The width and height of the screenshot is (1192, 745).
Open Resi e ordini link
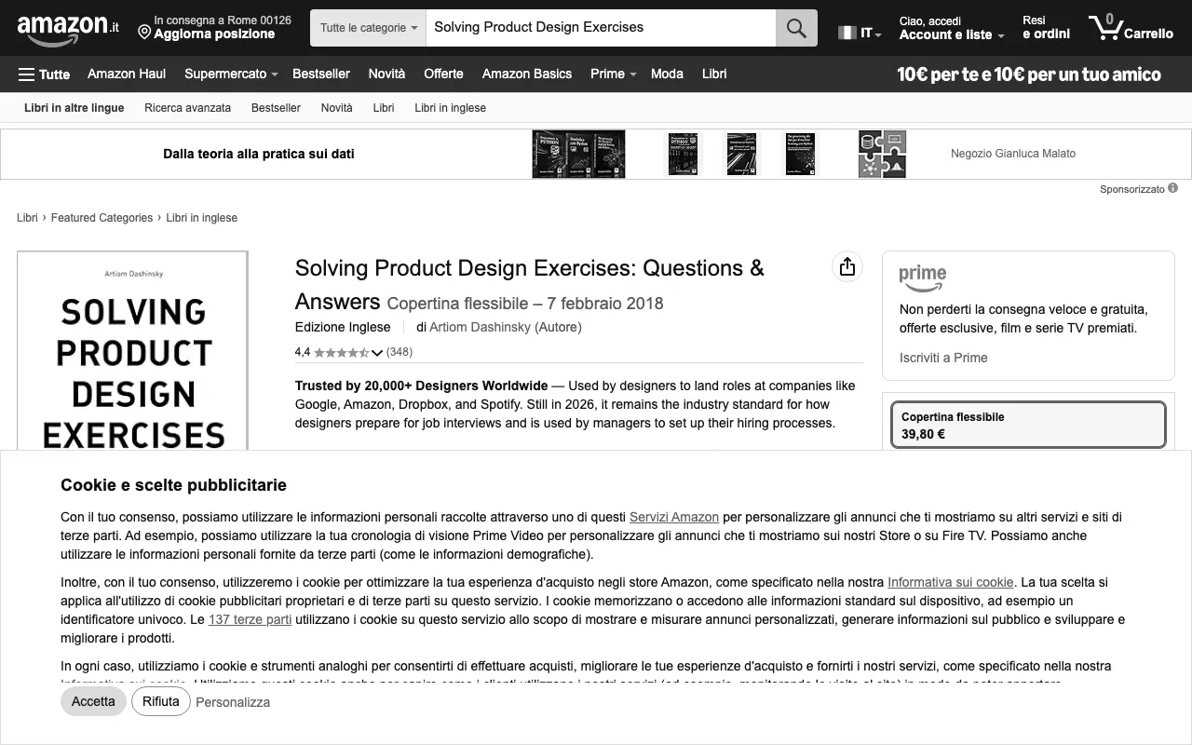[1046, 27]
